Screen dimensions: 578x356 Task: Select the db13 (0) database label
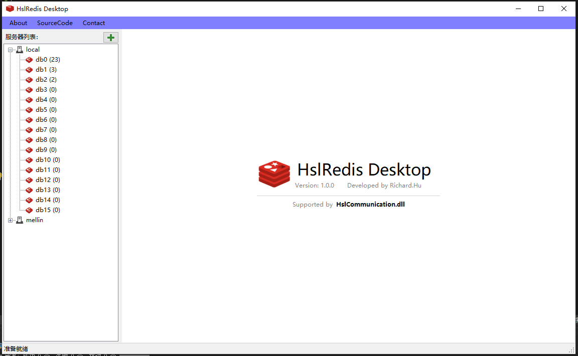pyautogui.click(x=48, y=190)
